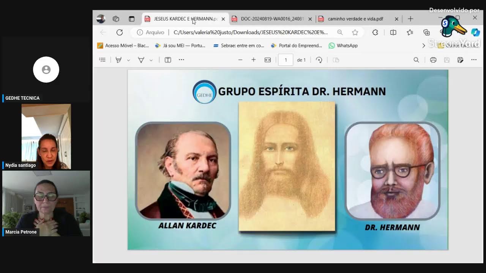
Task: Open Collections icon
Action: [x=426, y=32]
